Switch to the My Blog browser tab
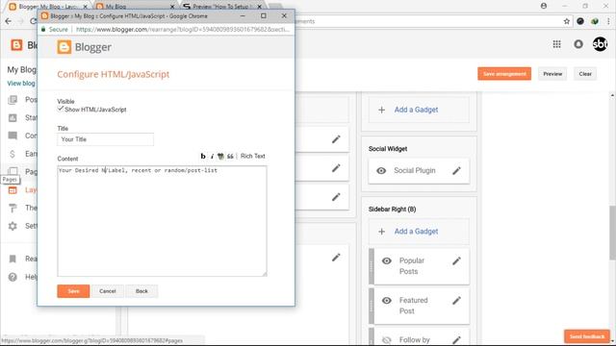The image size is (616, 346). (136, 7)
